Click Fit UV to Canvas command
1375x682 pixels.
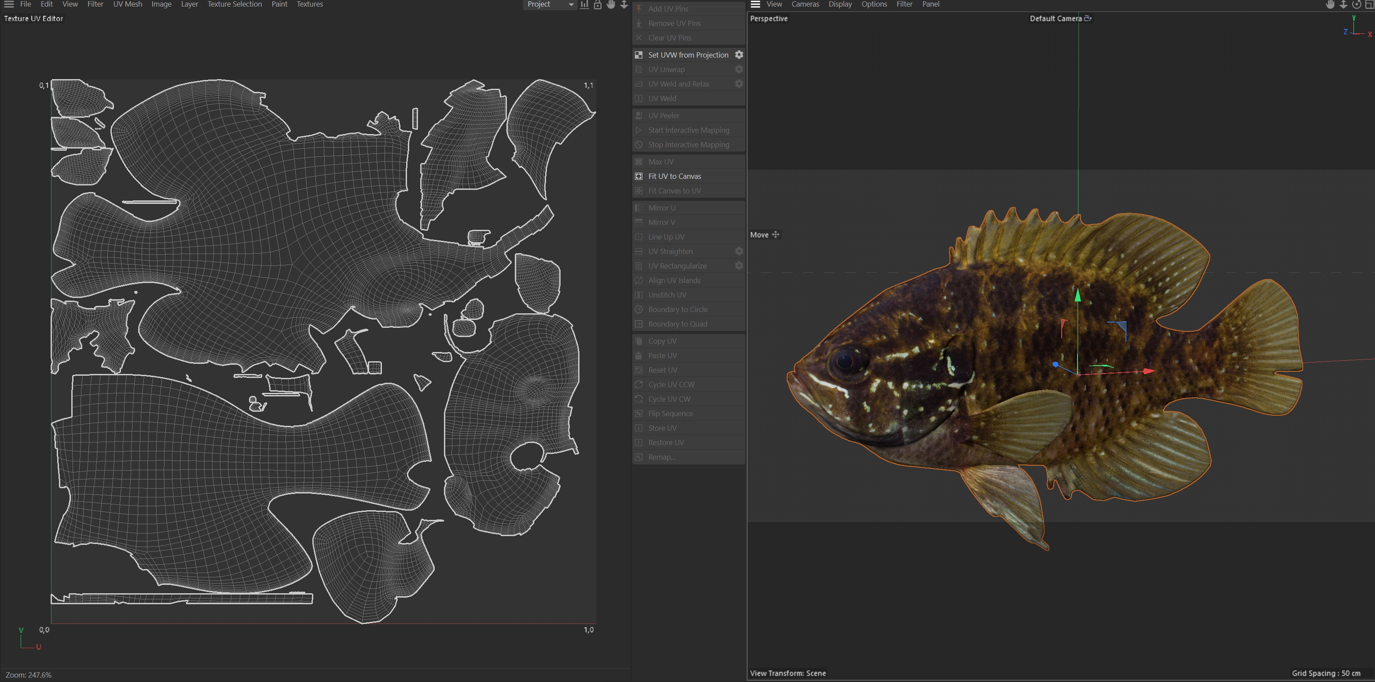[674, 176]
